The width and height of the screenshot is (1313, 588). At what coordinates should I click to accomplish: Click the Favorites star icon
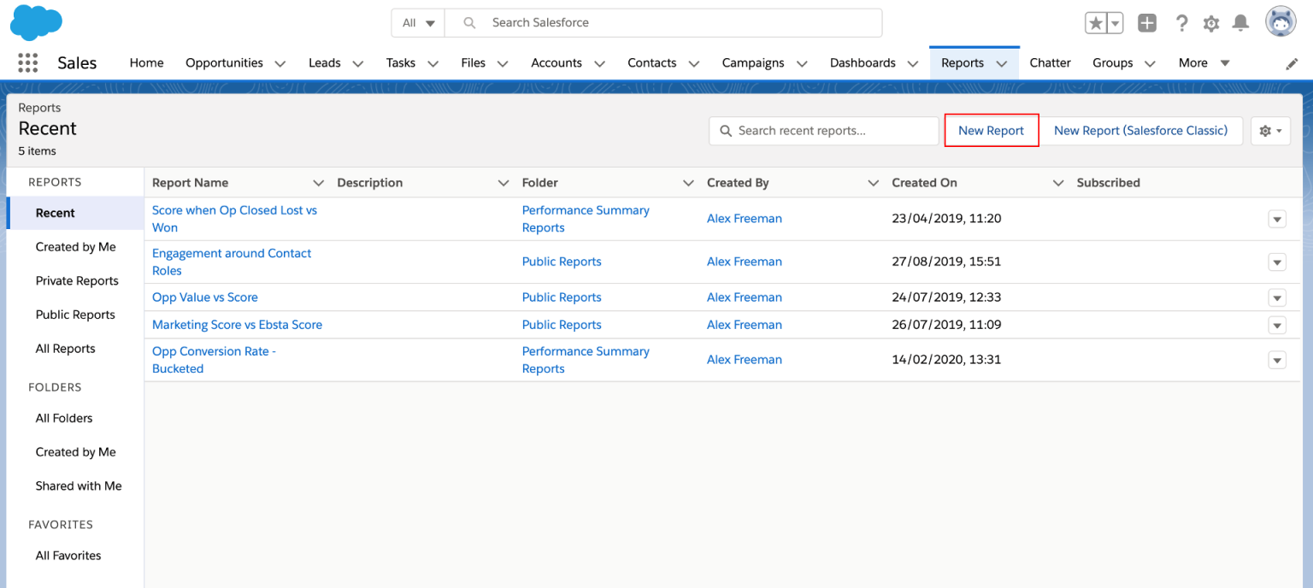click(x=1097, y=23)
